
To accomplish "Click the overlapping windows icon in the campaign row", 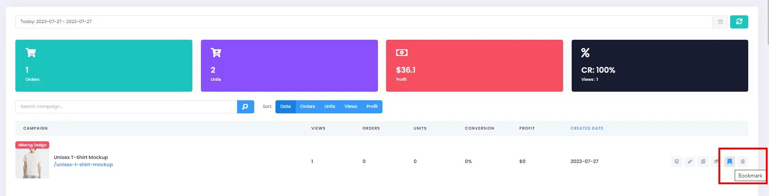I will (716, 161).
